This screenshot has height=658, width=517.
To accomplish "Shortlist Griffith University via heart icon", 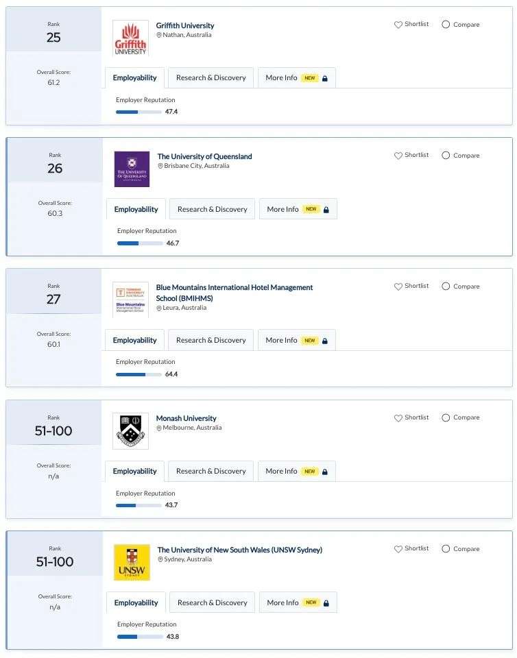I will point(398,25).
